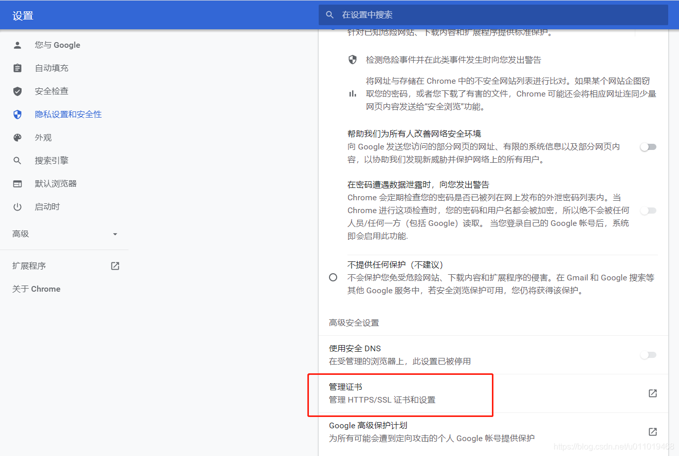
Task: Click the browser window icon for 默认浏览器
Action: pyautogui.click(x=17, y=184)
